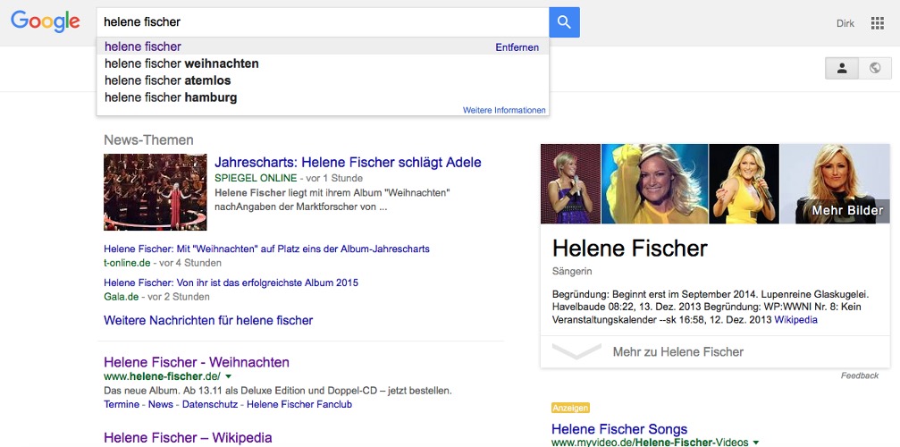This screenshot has width=900, height=447.
Task: Switch to global results globe icon
Action: (875, 68)
